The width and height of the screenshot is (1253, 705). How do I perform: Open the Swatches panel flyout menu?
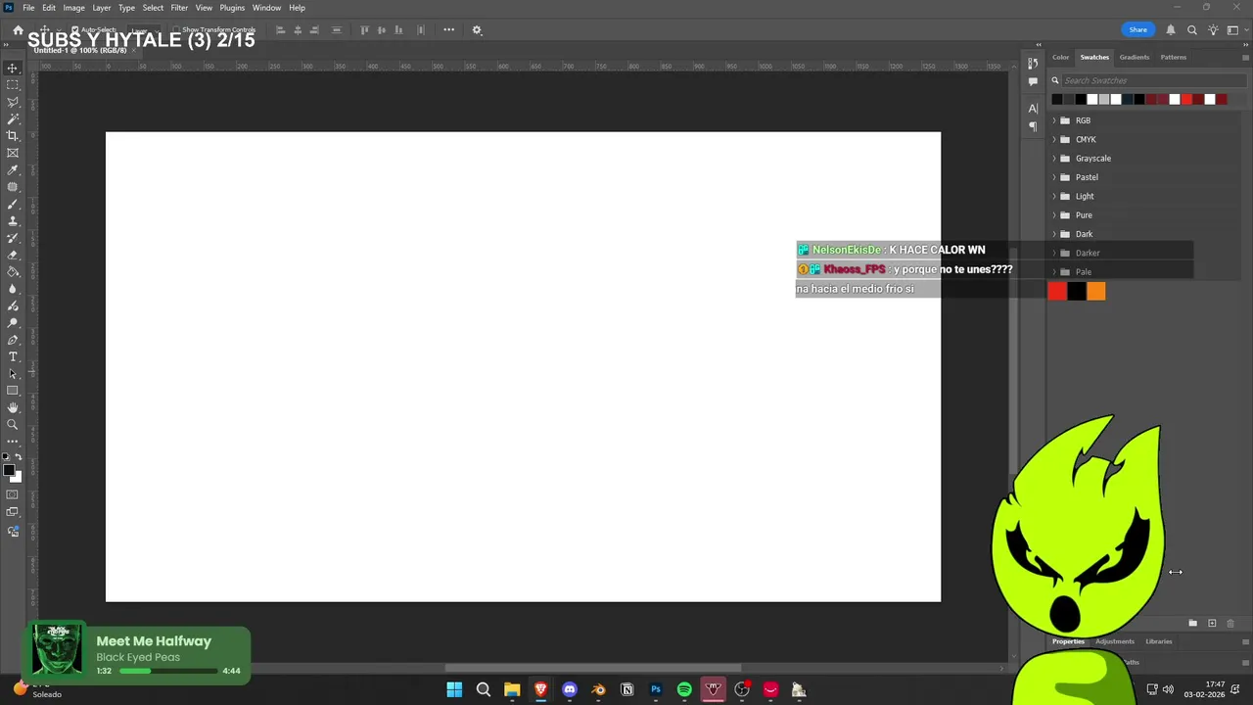tap(1245, 57)
